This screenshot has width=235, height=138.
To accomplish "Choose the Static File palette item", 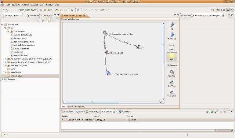I will click(x=172, y=93).
